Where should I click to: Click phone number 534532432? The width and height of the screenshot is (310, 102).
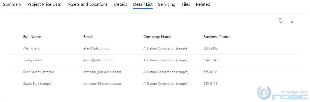[x=211, y=60]
